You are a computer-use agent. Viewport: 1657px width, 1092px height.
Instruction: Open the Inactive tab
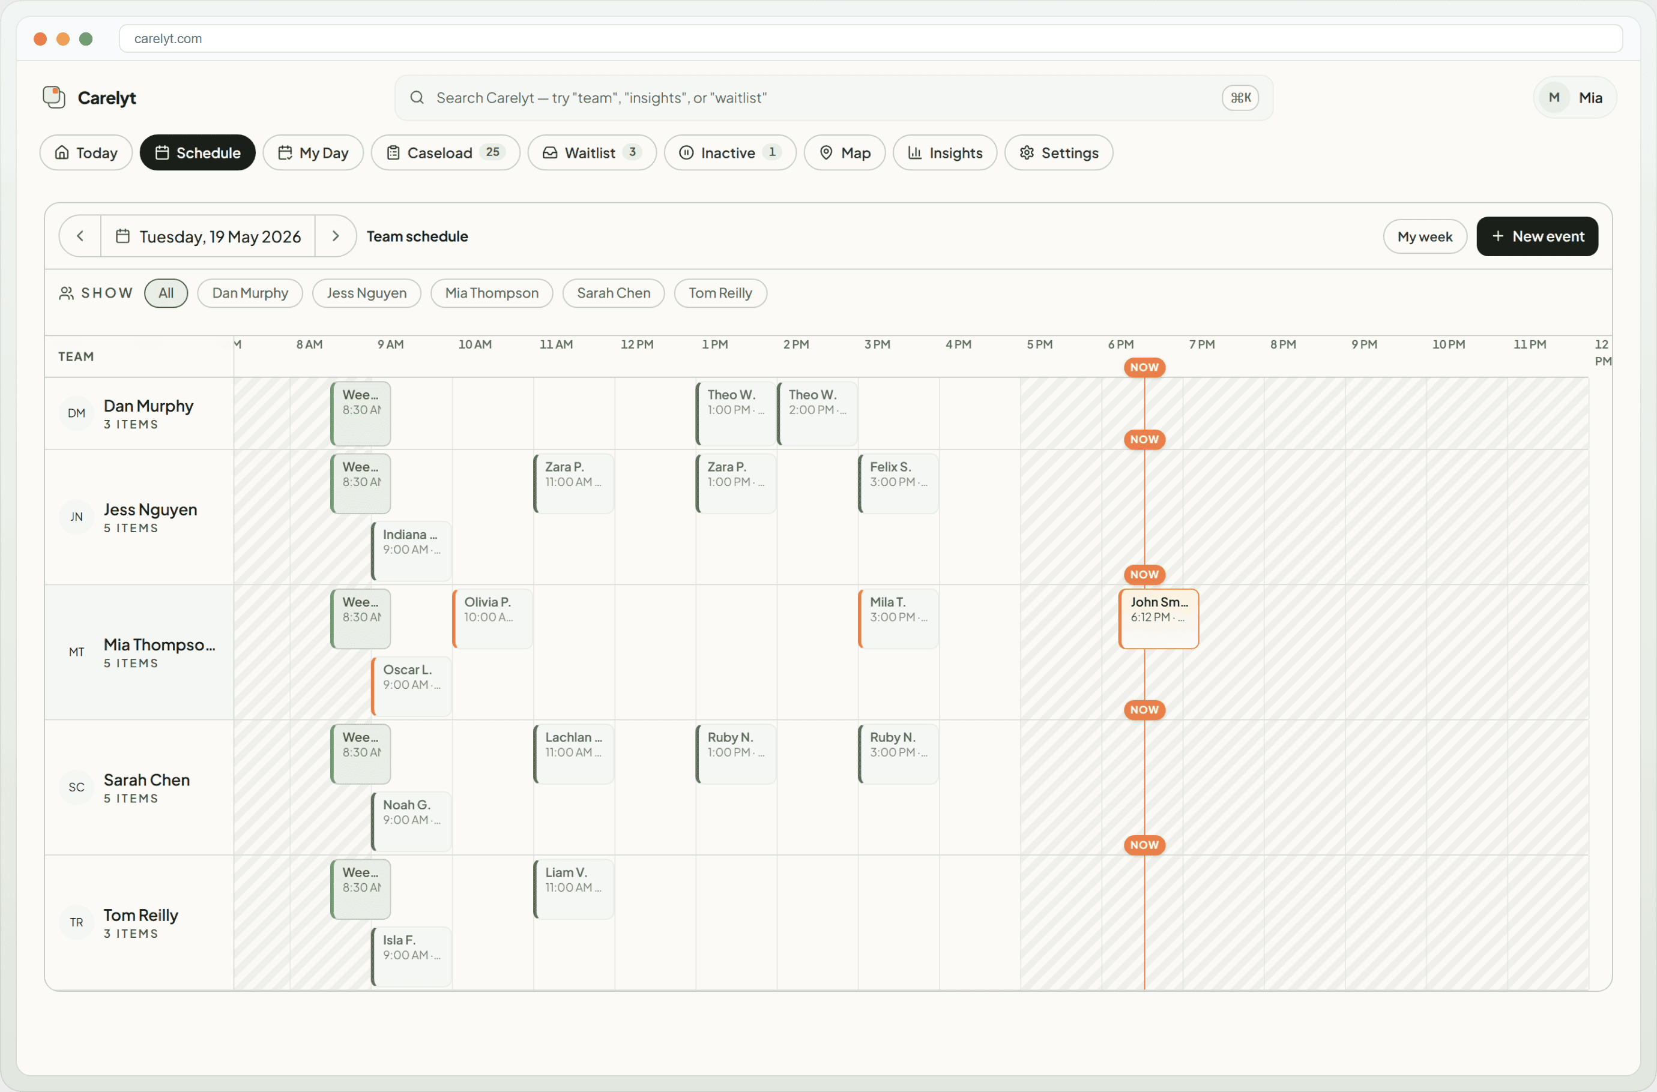tap(729, 152)
